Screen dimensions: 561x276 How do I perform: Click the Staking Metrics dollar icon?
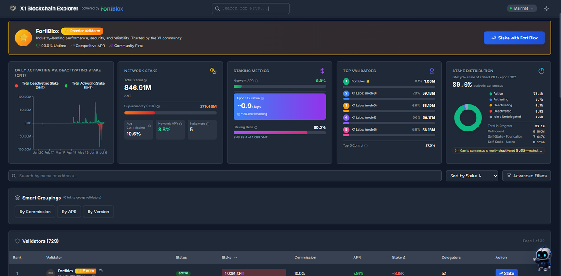tap(323, 71)
